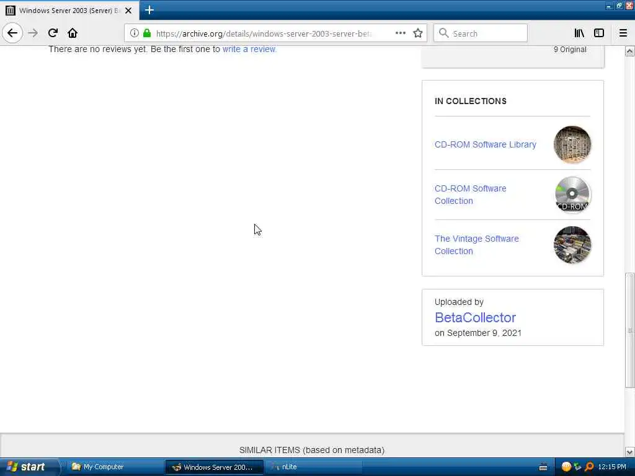Select Windows Server 200... taskbar button
Viewport: 635px width, 476px height.
tap(214, 467)
